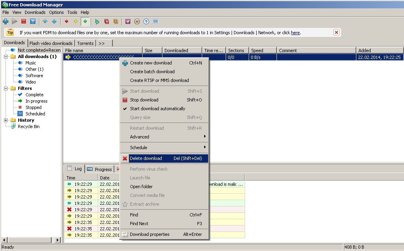Close the tip bar with red X

pyautogui.click(x=336, y=32)
